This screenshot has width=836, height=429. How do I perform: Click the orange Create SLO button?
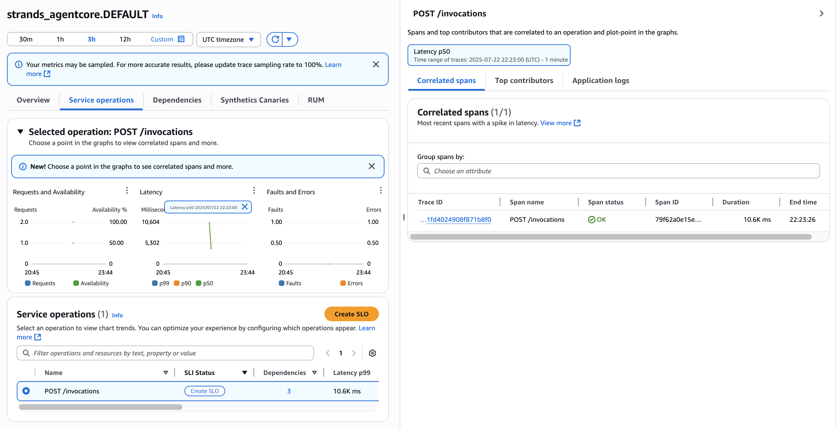(351, 314)
